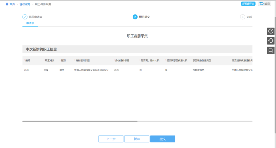Click the 按额度减免 cell
The width and height of the screenshot is (276, 148).
pyautogui.click(x=198, y=70)
